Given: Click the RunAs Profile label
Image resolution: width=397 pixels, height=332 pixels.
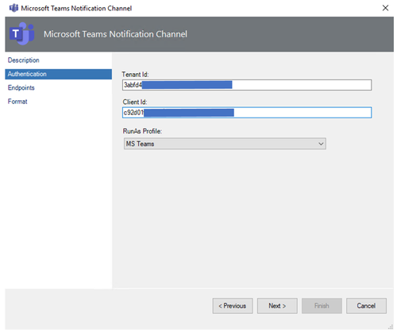Looking at the screenshot, I should tap(142, 131).
